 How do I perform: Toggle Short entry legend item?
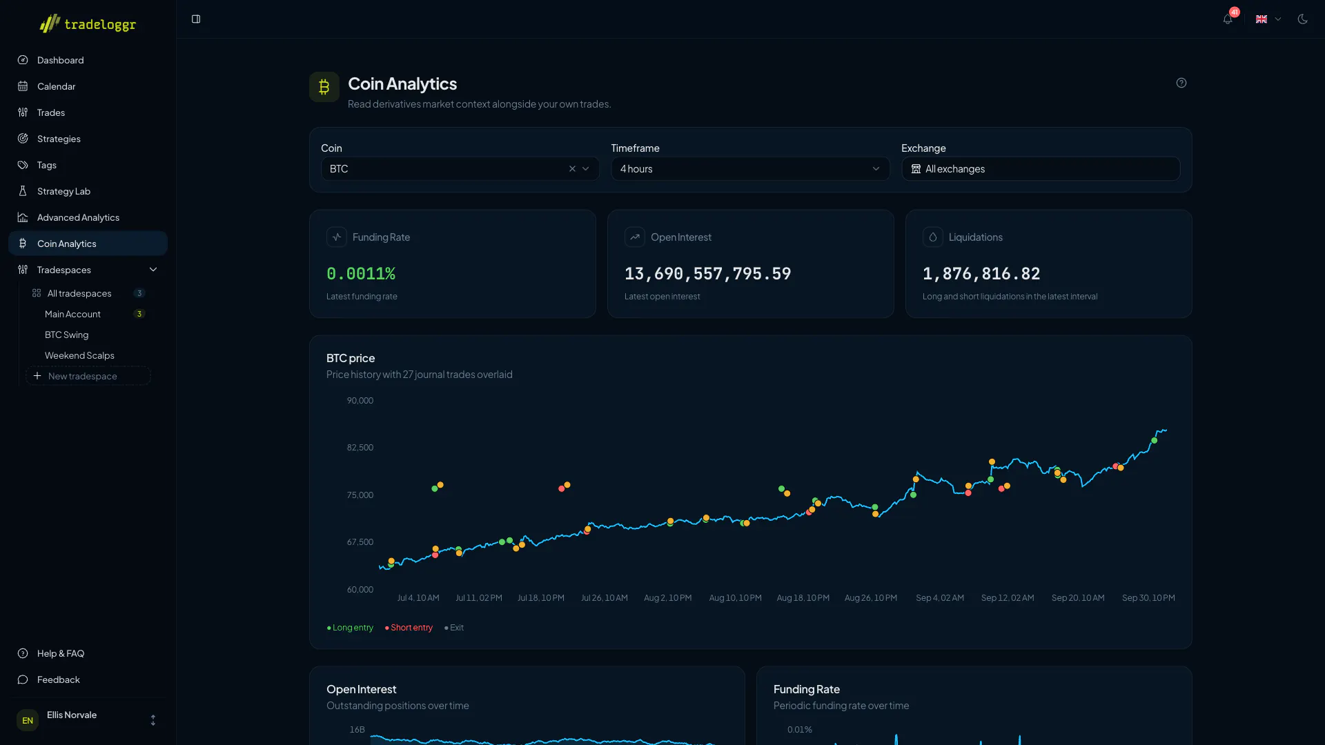click(x=409, y=628)
